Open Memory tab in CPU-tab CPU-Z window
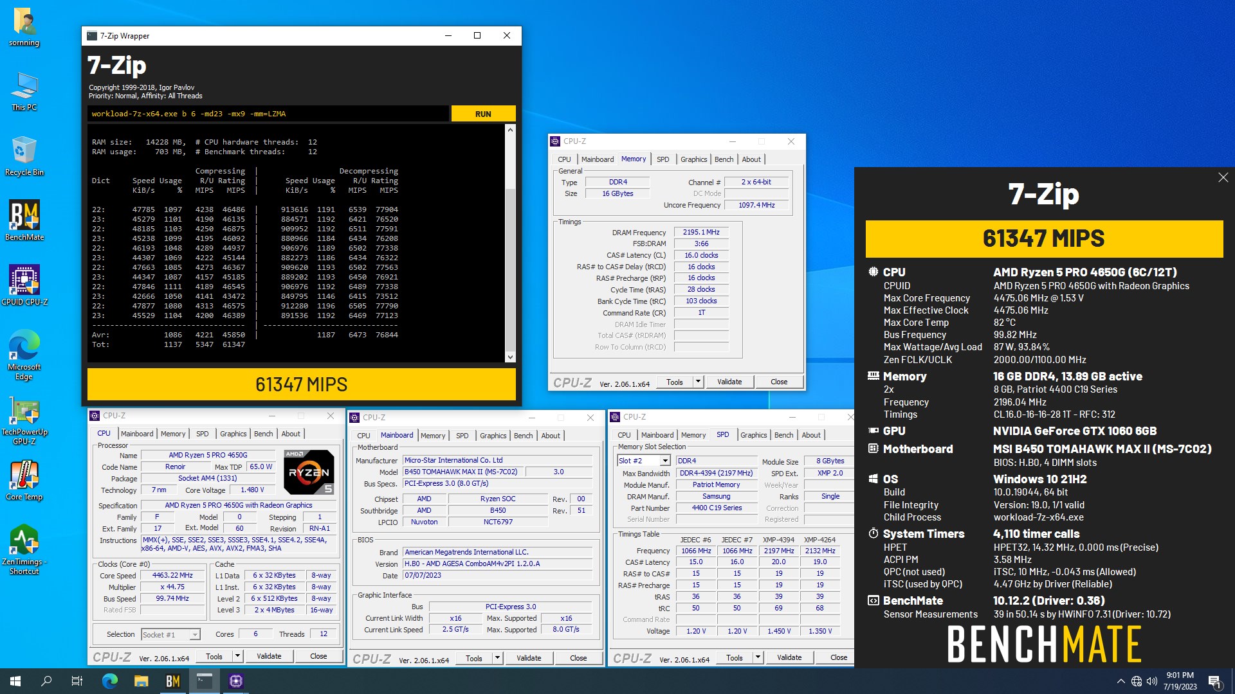Screen dimensions: 1235x694 tap(173, 434)
